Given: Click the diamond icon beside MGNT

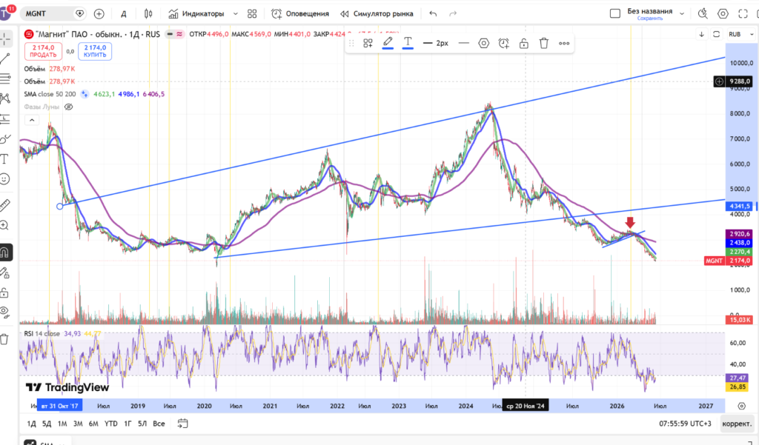Looking at the screenshot, I should click(79, 13).
